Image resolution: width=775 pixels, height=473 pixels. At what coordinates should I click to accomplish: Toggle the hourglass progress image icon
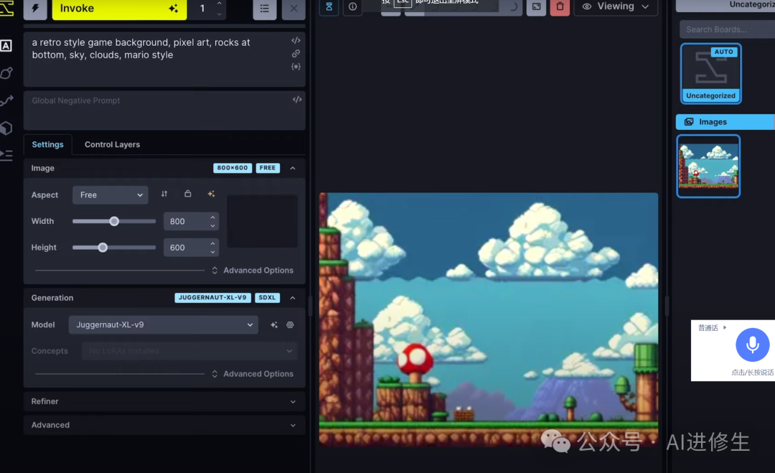click(329, 7)
